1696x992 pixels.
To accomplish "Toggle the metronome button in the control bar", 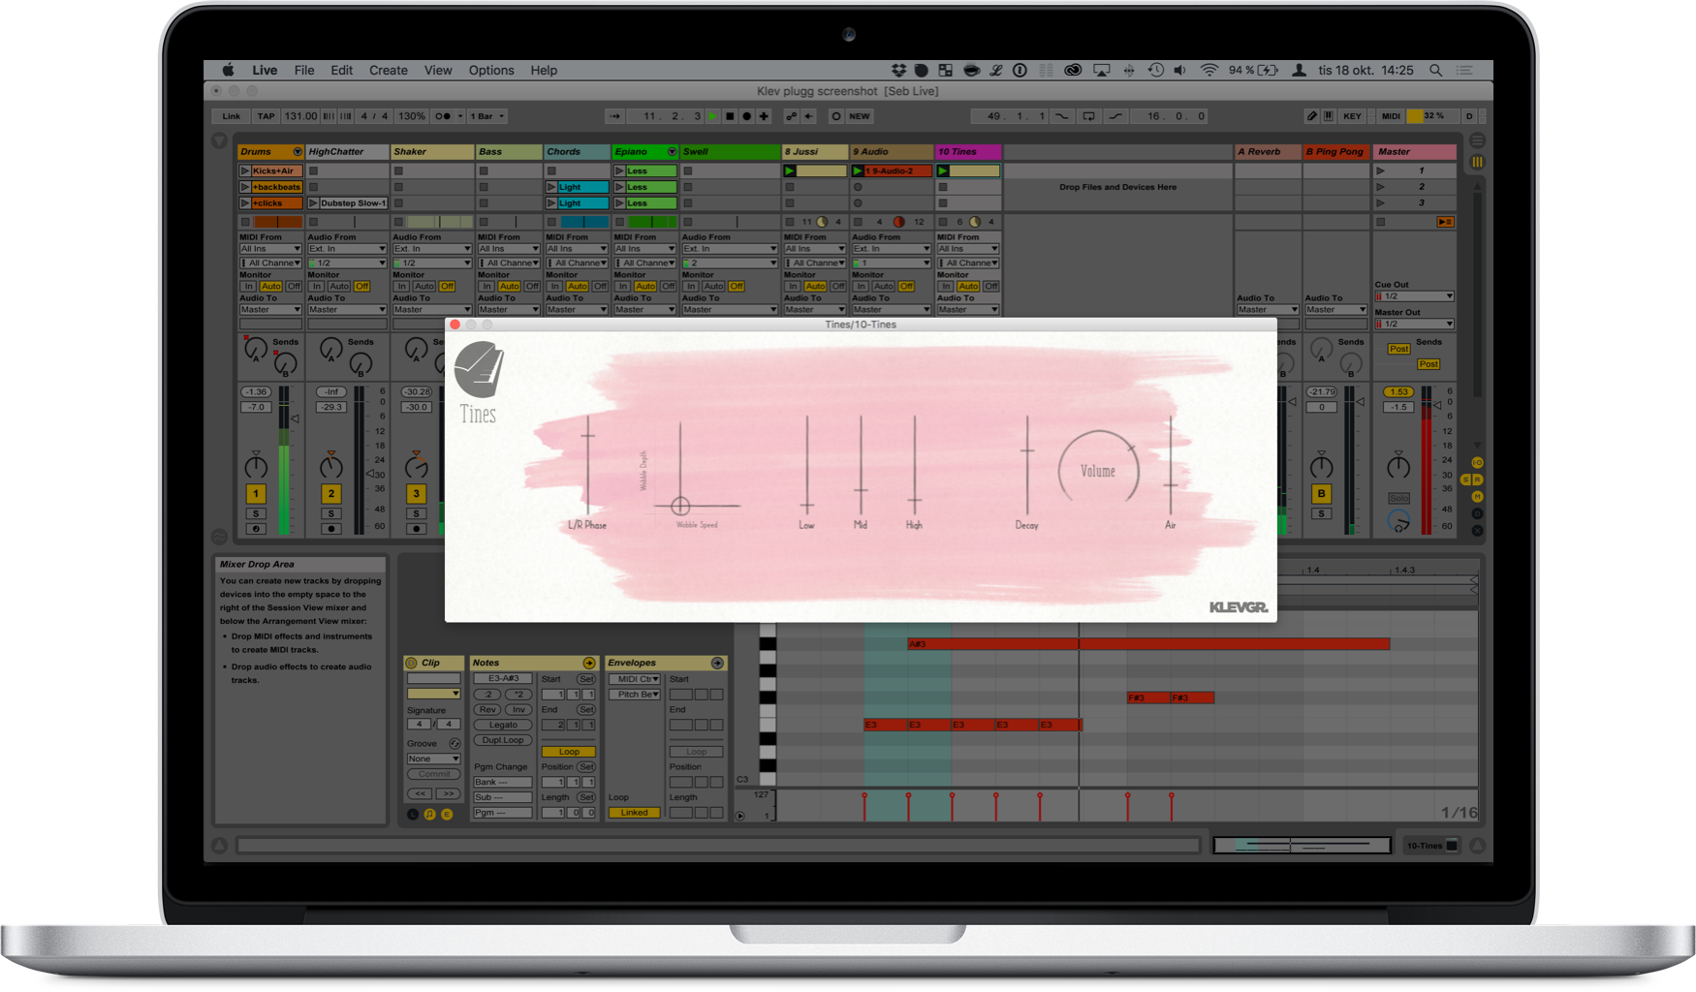I will (443, 116).
